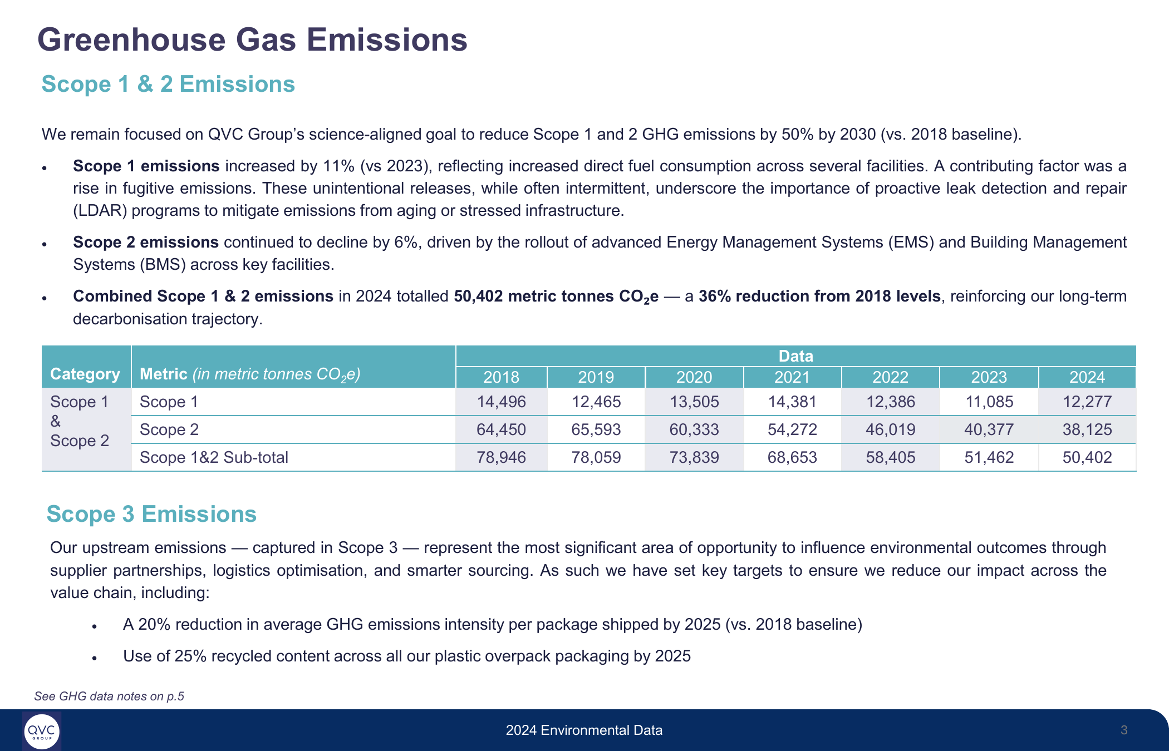Image resolution: width=1169 pixels, height=751 pixels.
Task: Click the 'Scope 1&2 Sub-total' row label
Action: [214, 457]
